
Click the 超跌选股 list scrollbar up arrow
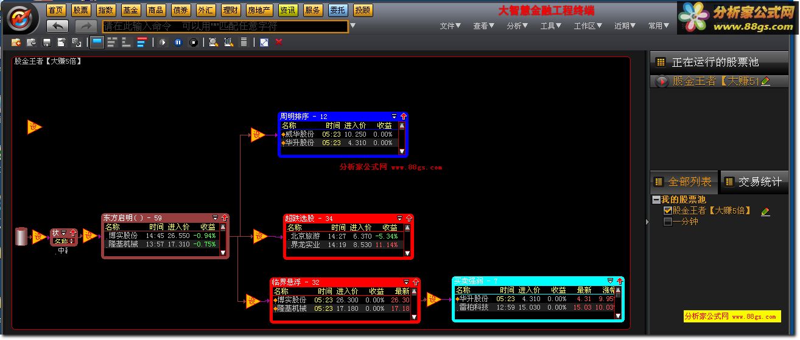click(407, 228)
